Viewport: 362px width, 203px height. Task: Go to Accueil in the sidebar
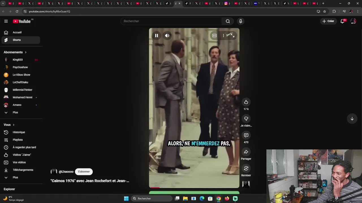pyautogui.click(x=21, y=32)
